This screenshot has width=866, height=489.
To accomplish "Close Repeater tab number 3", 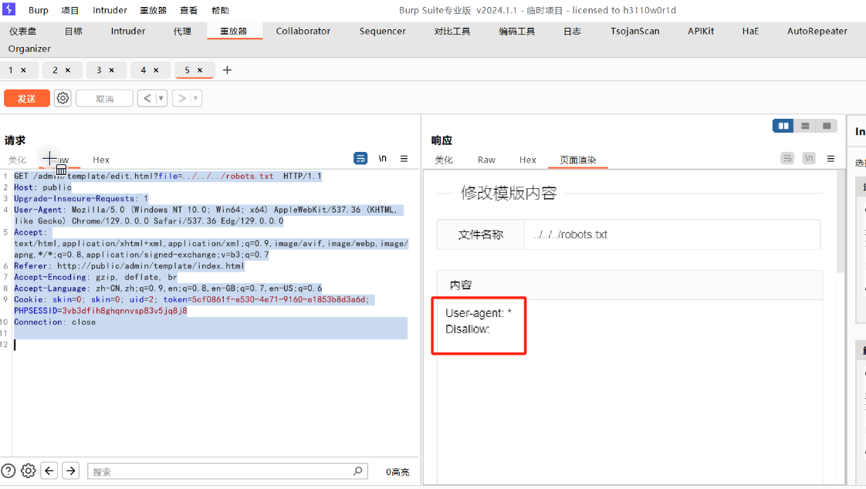I will click(111, 70).
